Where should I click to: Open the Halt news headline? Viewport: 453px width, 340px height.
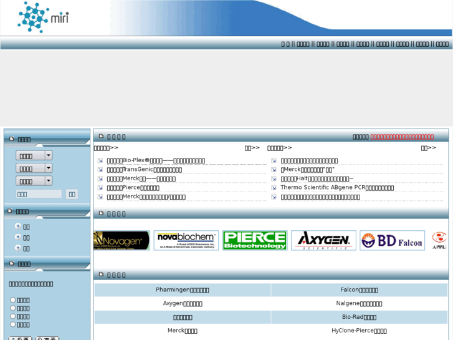tap(317, 179)
